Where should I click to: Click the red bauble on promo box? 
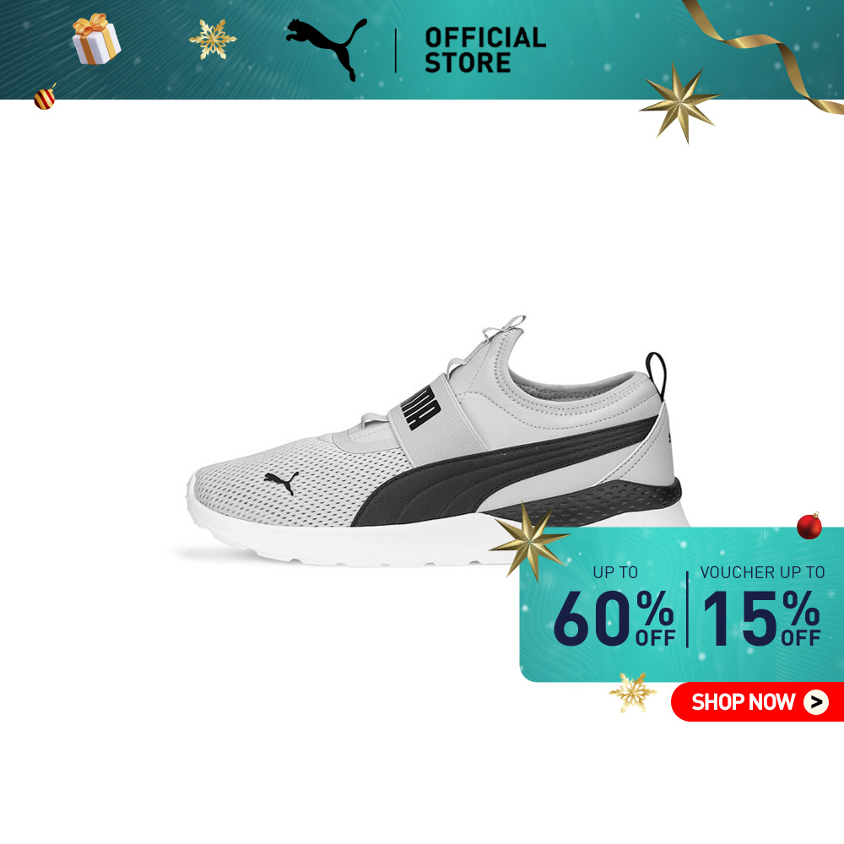click(809, 525)
